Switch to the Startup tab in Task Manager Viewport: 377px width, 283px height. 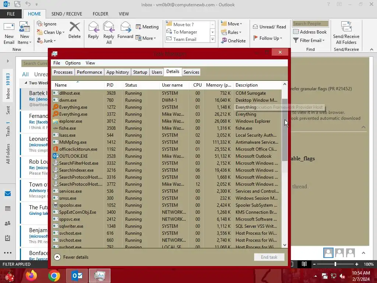(140, 72)
